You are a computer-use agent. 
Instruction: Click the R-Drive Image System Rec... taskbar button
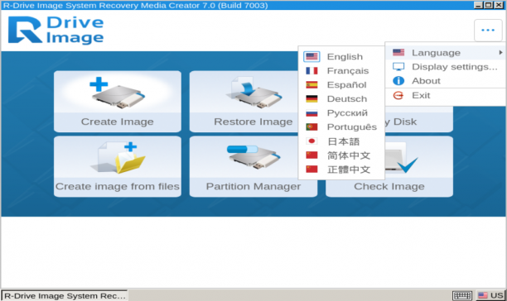(65, 295)
